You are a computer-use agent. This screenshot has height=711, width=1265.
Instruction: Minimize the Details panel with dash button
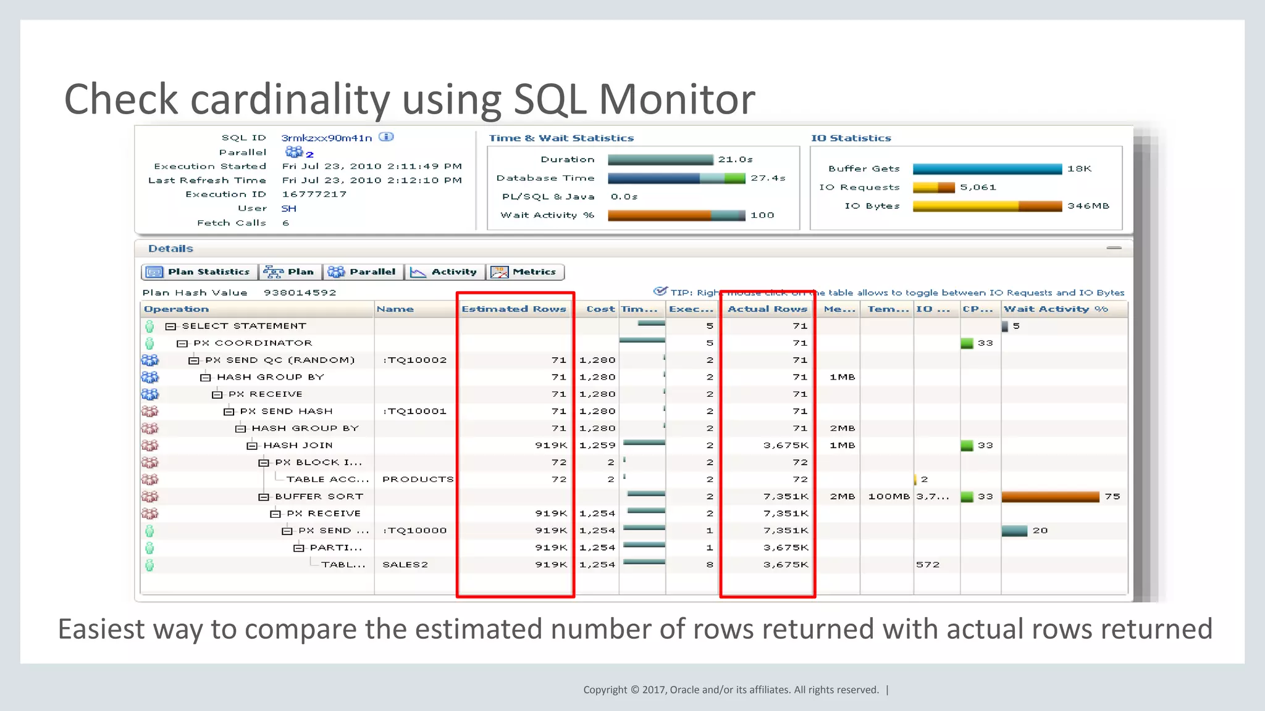(x=1114, y=248)
